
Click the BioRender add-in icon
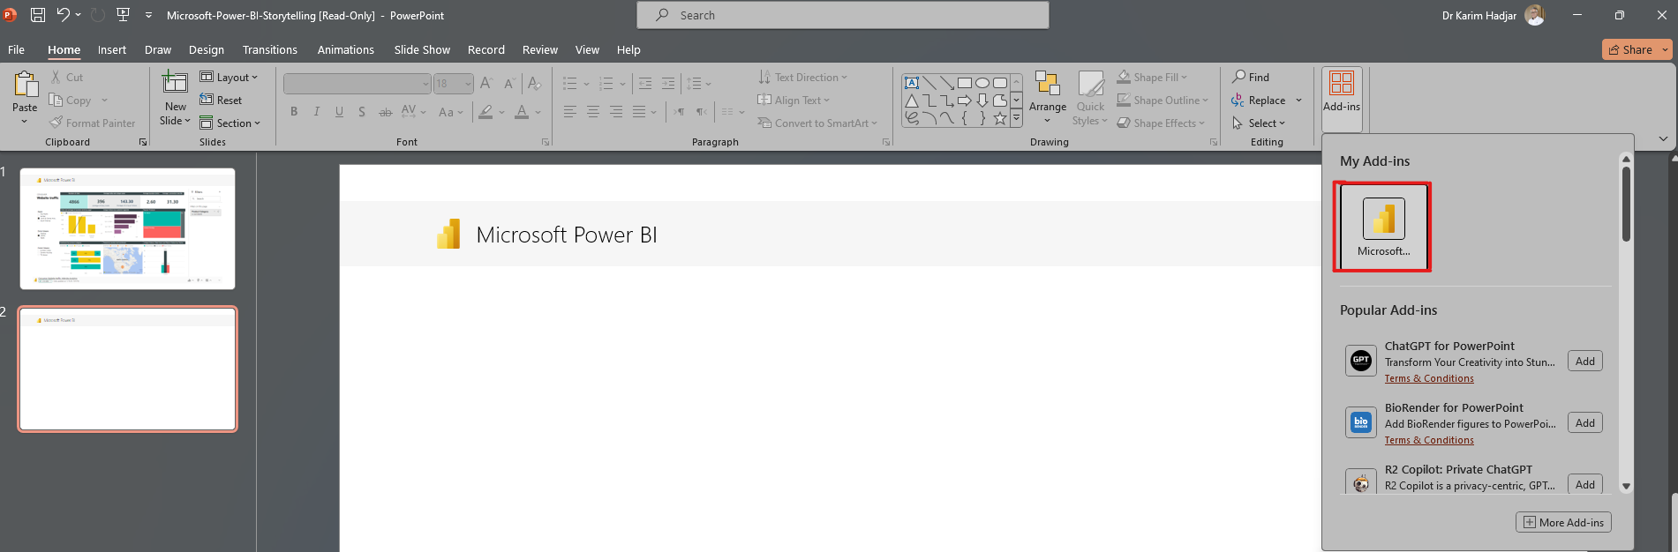1361,421
